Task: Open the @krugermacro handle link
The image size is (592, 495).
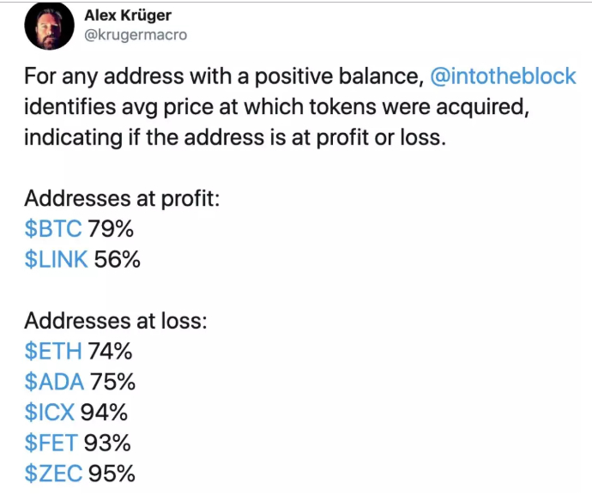Action: (x=136, y=34)
